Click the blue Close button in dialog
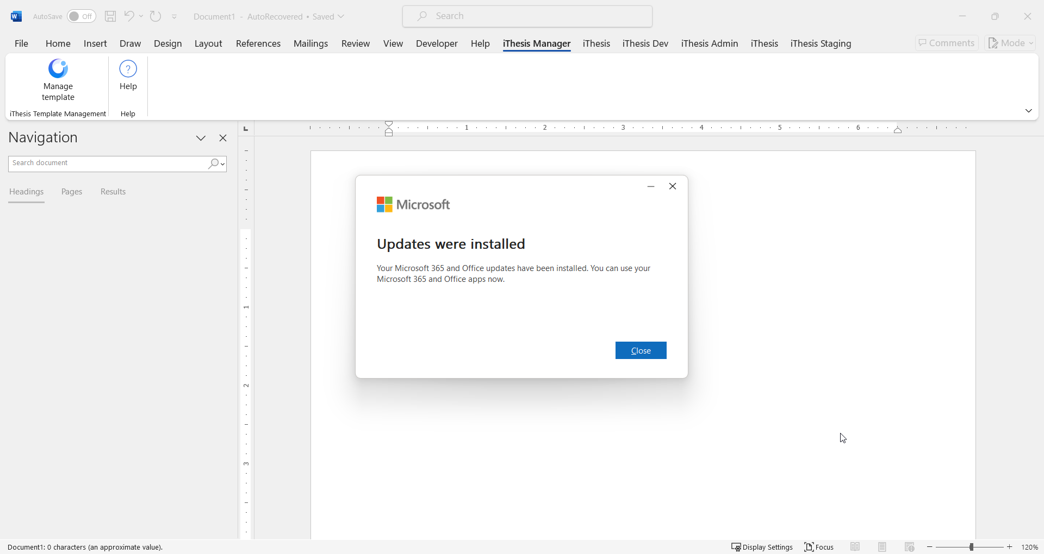The height and width of the screenshot is (554, 1044). [641, 350]
